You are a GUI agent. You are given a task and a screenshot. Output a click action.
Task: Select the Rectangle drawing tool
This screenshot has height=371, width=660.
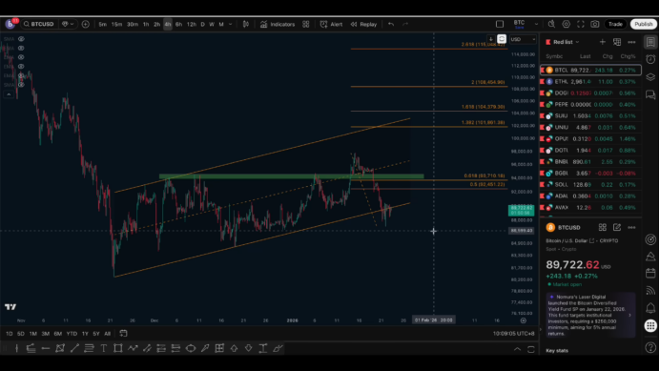[x=118, y=348]
